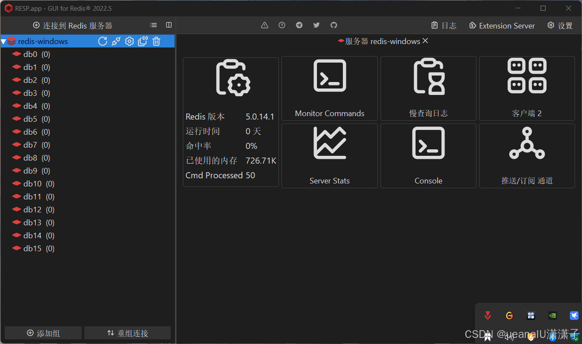The image size is (582, 344).
Task: Click 运行时间 uptime value 0 天
Action: click(253, 131)
